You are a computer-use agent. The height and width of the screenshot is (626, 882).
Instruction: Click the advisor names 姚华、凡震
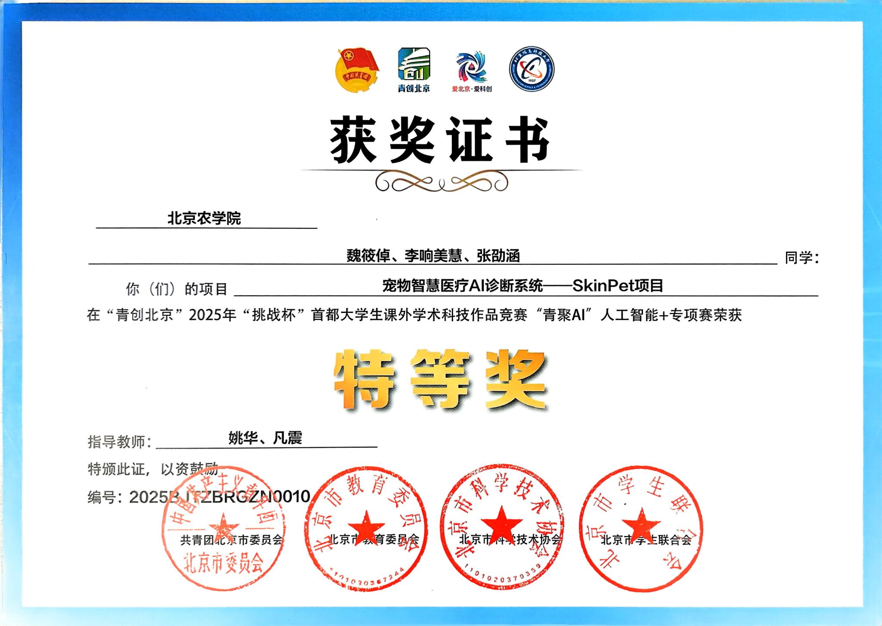pyautogui.click(x=265, y=438)
